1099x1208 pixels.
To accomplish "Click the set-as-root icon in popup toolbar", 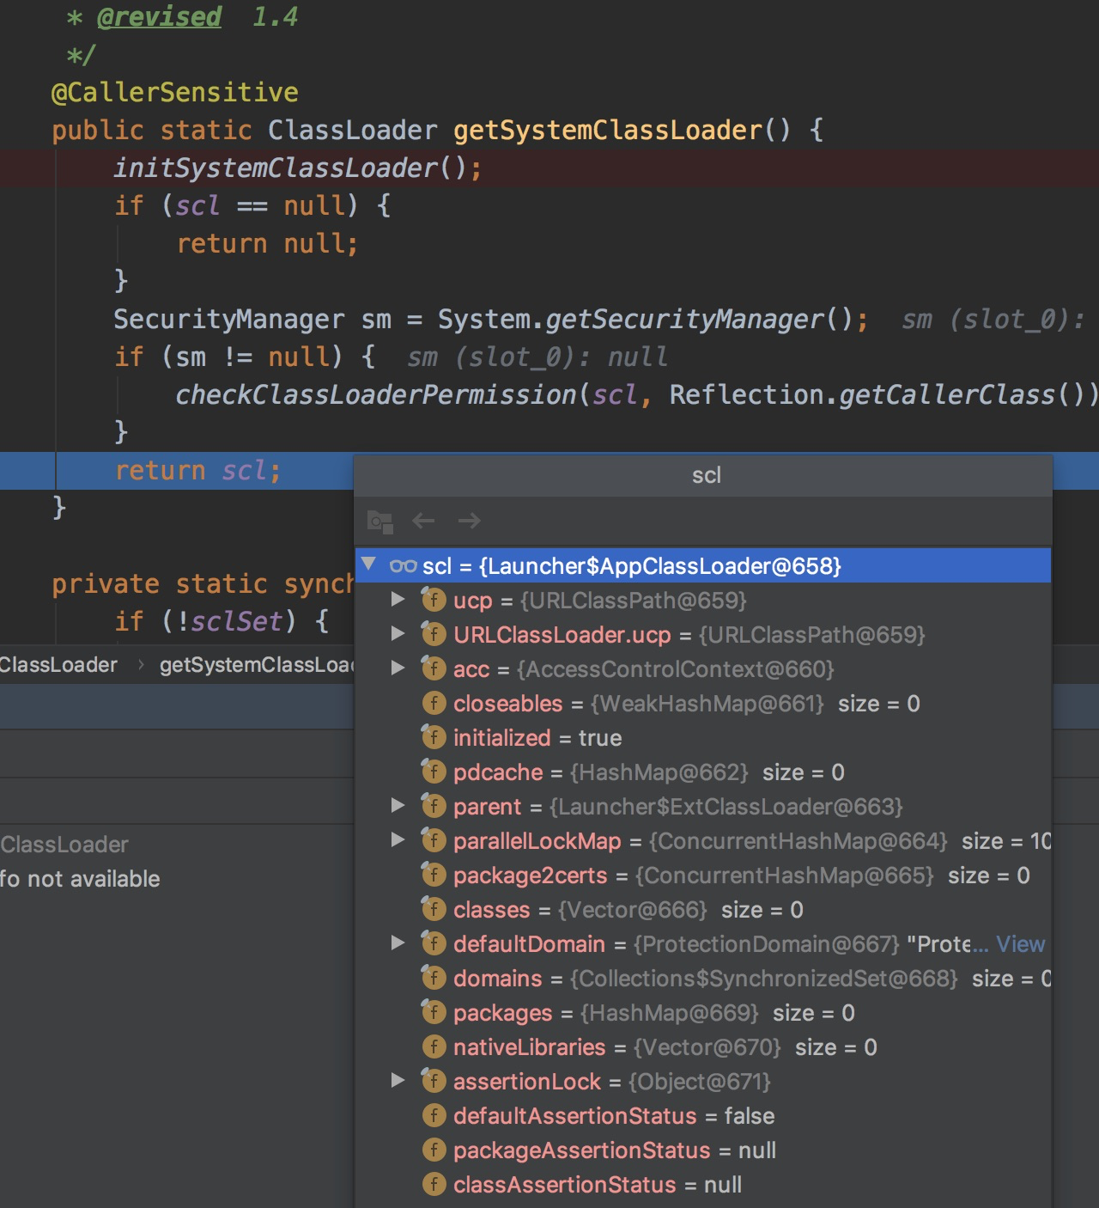I will 379,521.
